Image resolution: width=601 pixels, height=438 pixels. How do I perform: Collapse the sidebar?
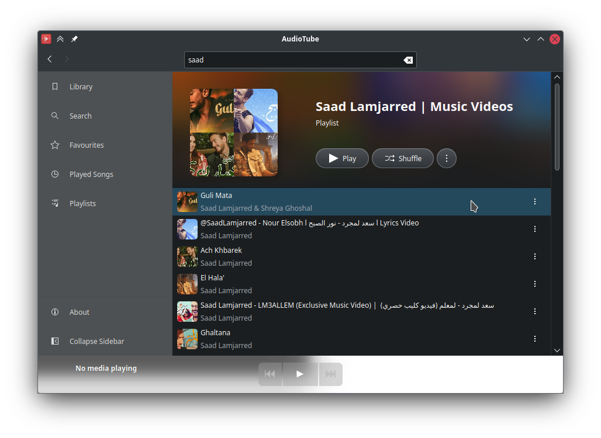[x=105, y=341]
